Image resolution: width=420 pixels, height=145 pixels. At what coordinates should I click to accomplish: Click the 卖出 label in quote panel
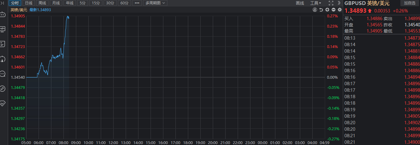click(388, 19)
